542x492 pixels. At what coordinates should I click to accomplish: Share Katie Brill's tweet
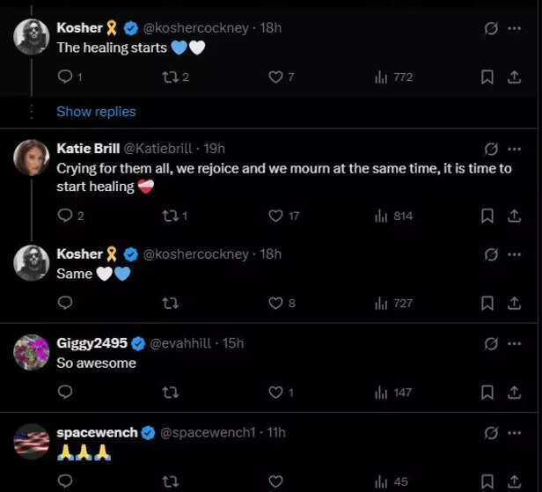point(514,216)
